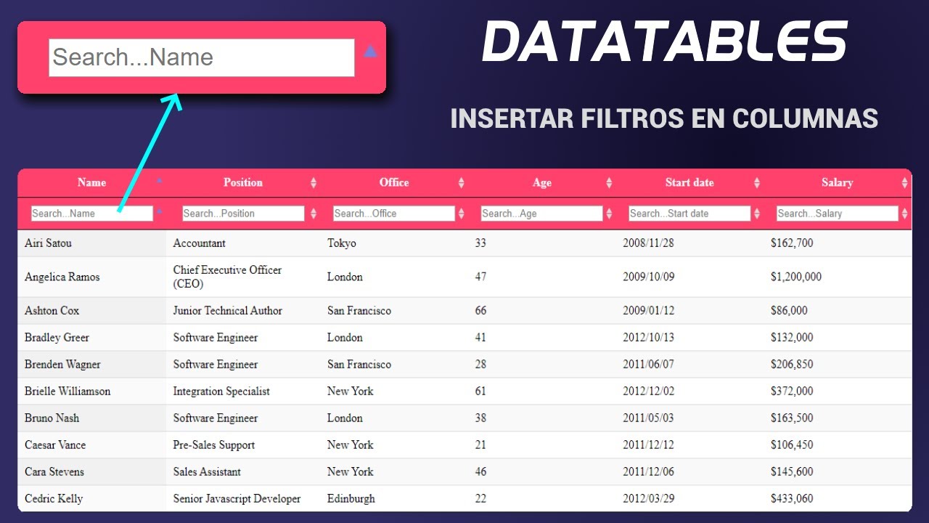Select the Cedric Kelly name cell
Image resolution: width=929 pixels, height=523 pixels.
92,499
